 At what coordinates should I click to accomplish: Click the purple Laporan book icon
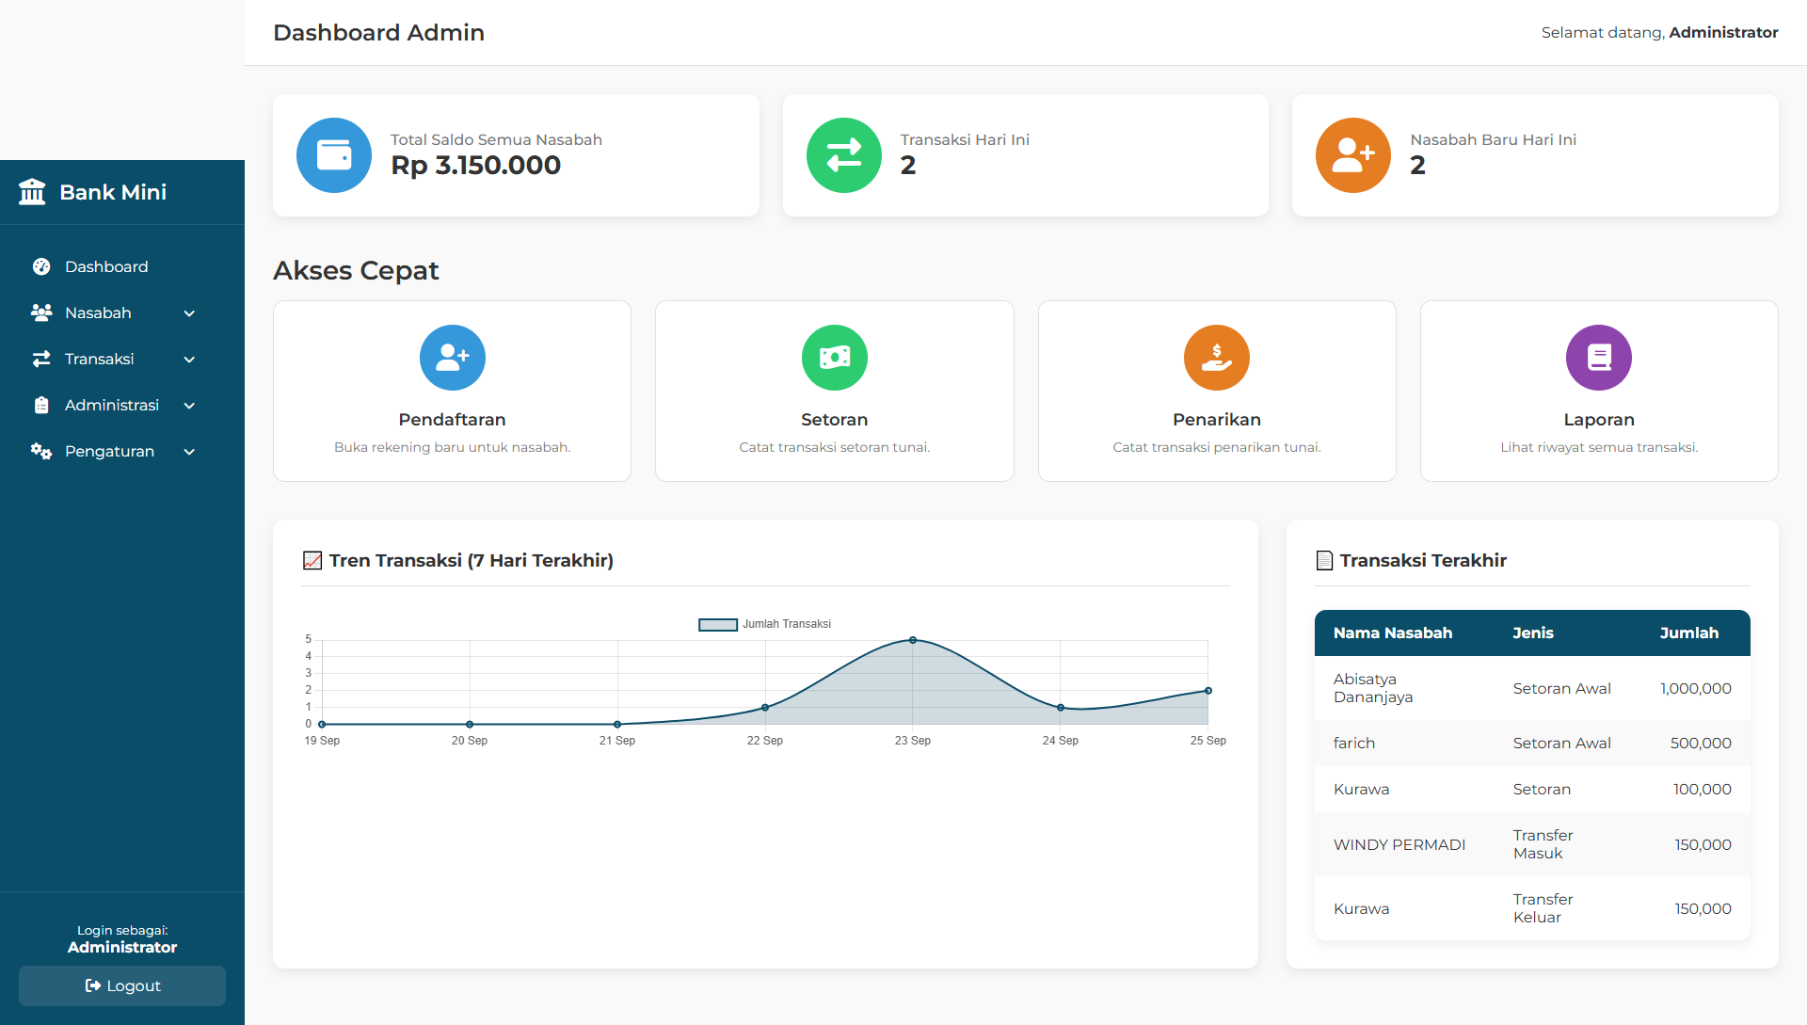pyautogui.click(x=1598, y=358)
